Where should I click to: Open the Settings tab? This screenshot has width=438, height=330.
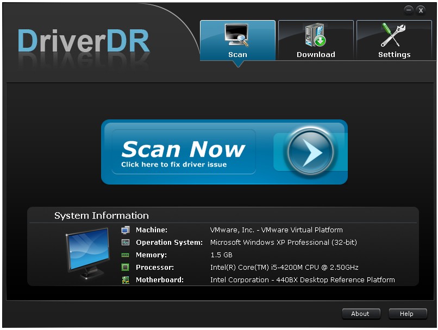394,40
